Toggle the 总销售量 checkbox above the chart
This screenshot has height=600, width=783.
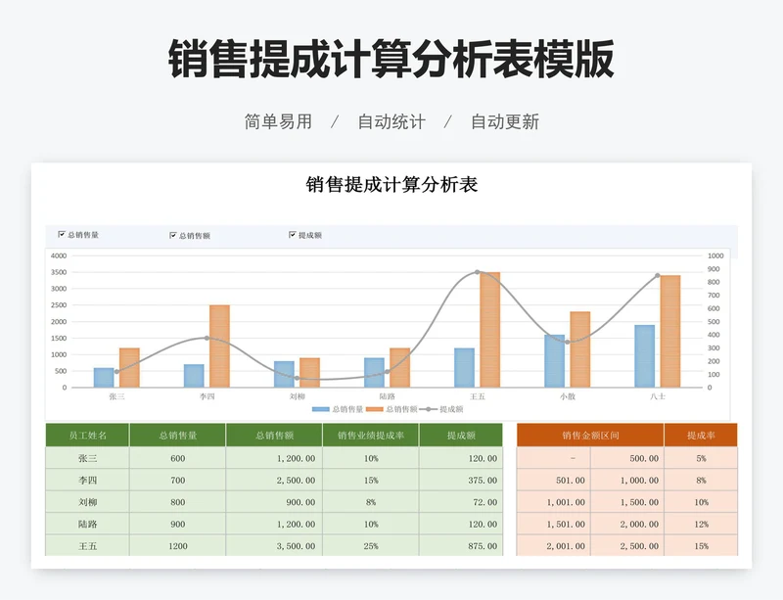pyautogui.click(x=62, y=234)
